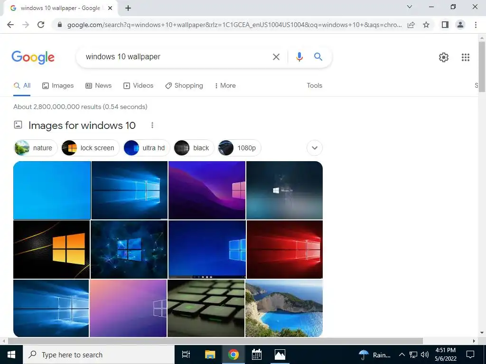This screenshot has width=486, height=364.
Task: Open the Windows Start menu
Action: 11,355
